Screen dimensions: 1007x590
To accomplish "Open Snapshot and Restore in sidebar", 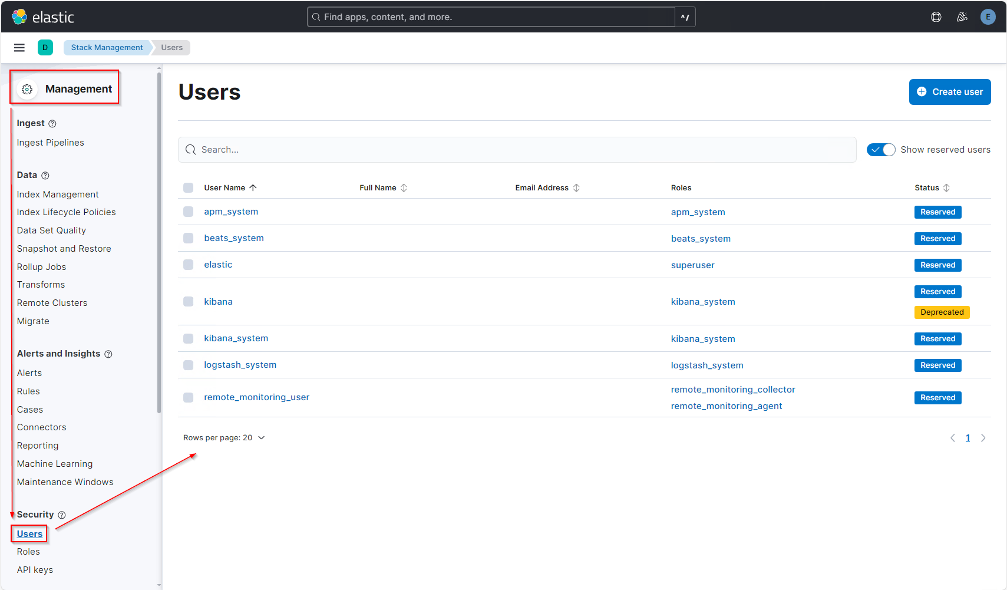I will tap(64, 249).
